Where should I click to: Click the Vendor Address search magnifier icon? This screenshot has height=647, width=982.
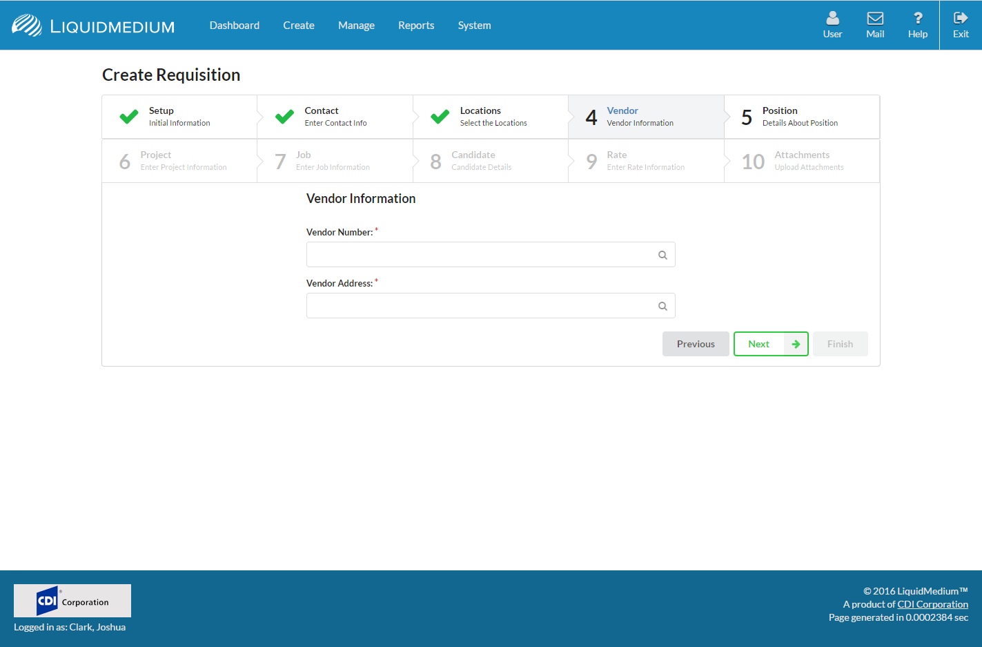click(662, 306)
